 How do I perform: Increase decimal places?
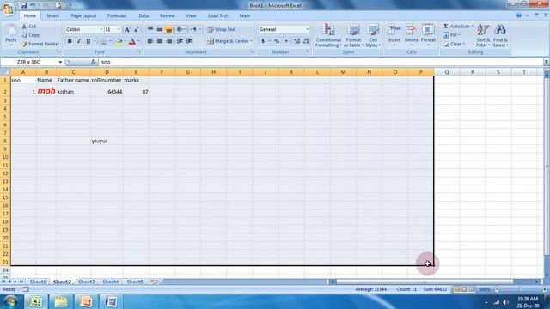pos(296,41)
